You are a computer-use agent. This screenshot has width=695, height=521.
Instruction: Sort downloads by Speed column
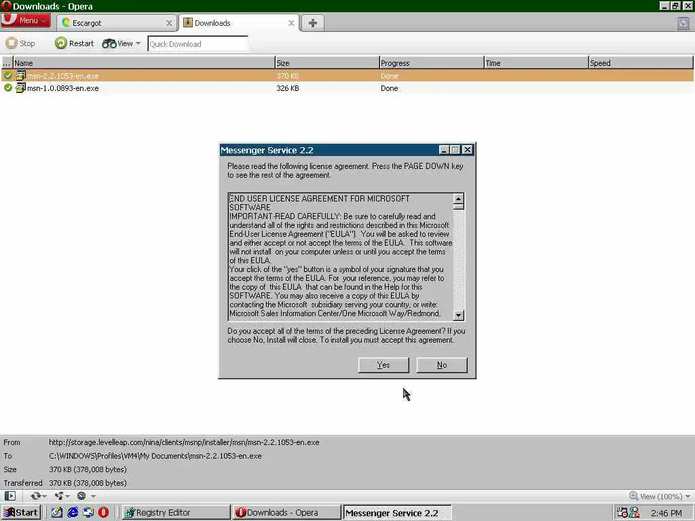click(641, 63)
